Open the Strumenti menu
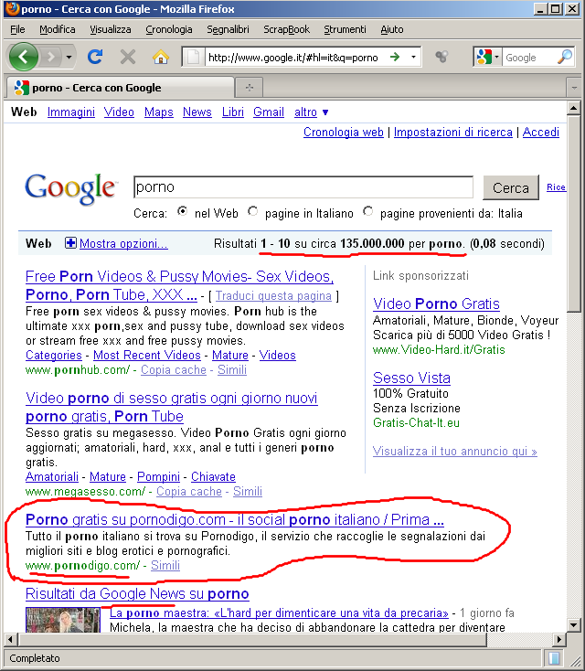 [x=345, y=29]
